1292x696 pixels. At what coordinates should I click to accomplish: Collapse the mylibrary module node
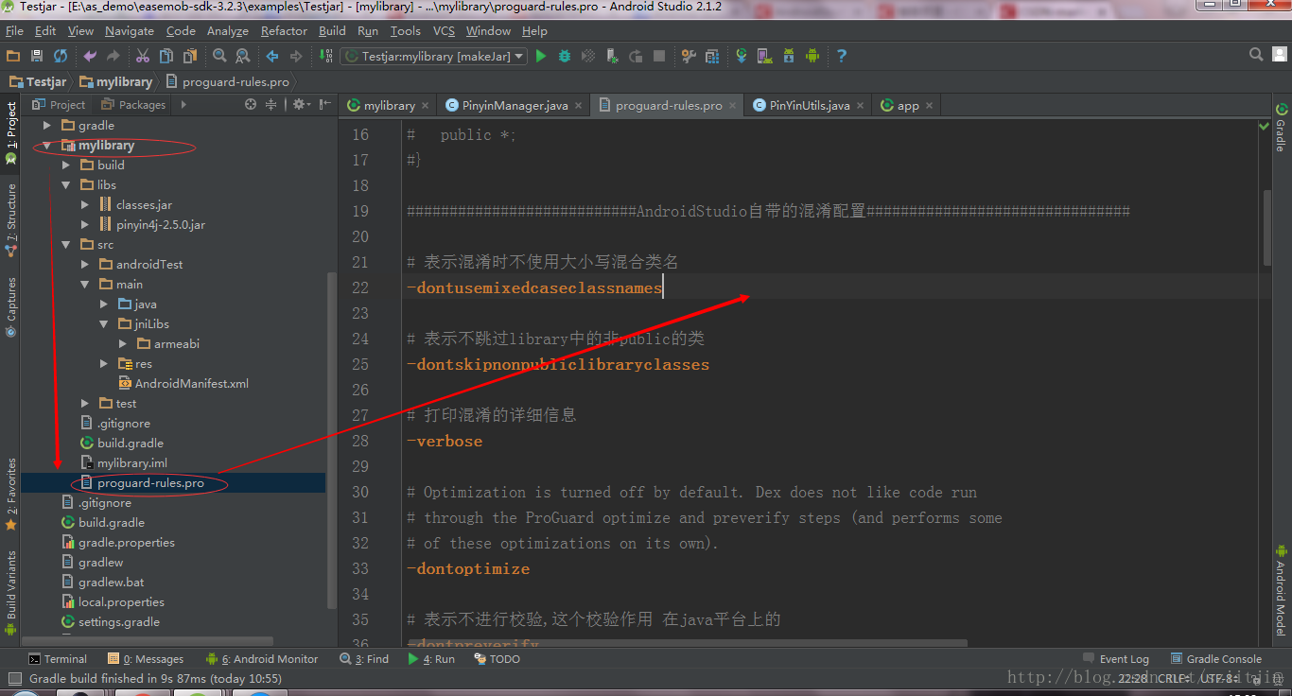coord(47,146)
